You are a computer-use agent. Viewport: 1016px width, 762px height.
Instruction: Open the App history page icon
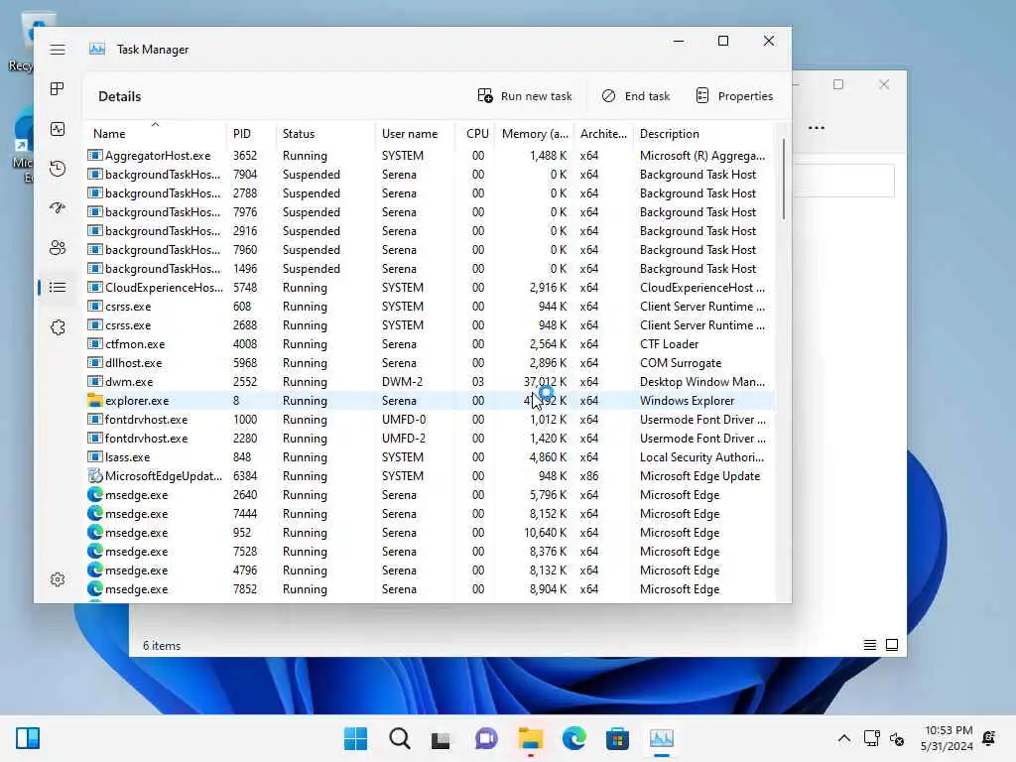tap(57, 169)
